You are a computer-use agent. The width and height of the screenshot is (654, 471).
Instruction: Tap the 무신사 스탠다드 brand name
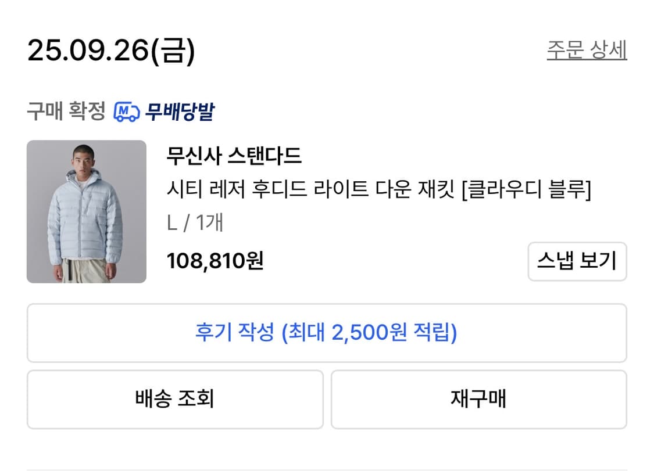[x=234, y=156]
